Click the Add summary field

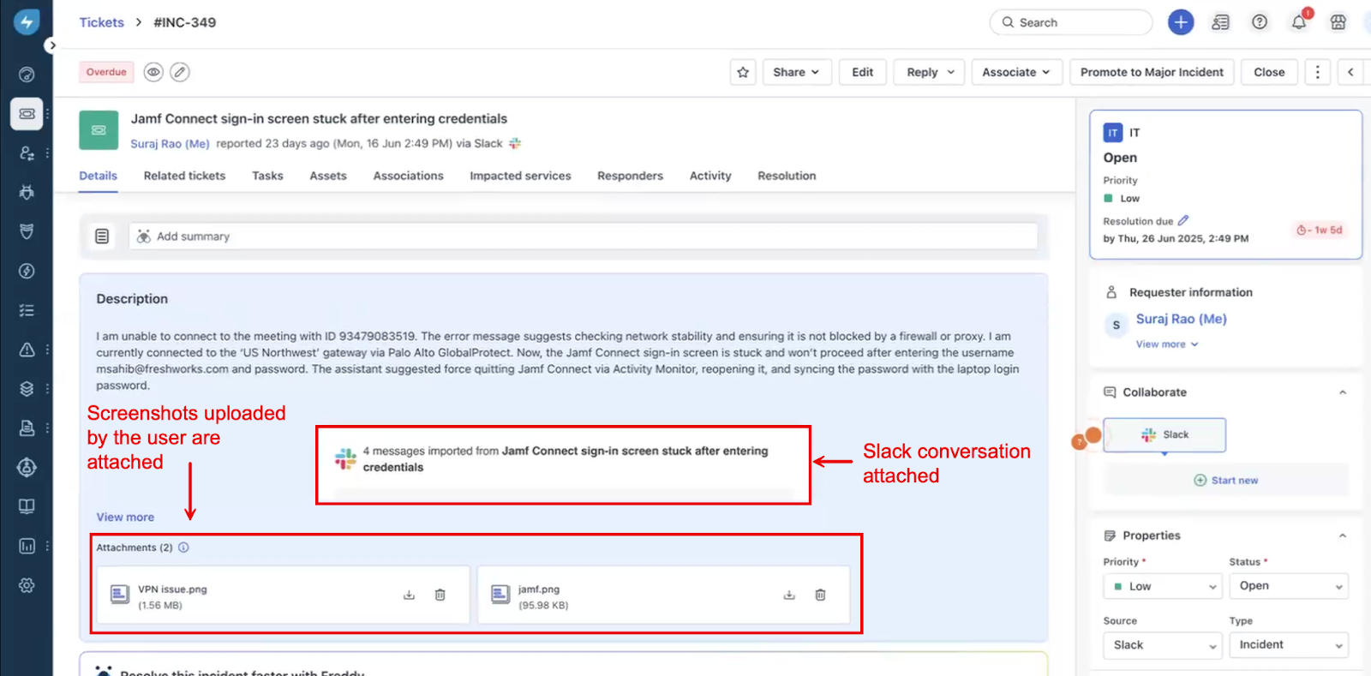[x=583, y=236]
